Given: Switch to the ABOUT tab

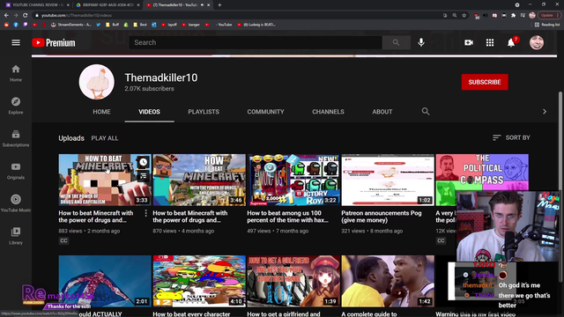Looking at the screenshot, I should 382,112.
